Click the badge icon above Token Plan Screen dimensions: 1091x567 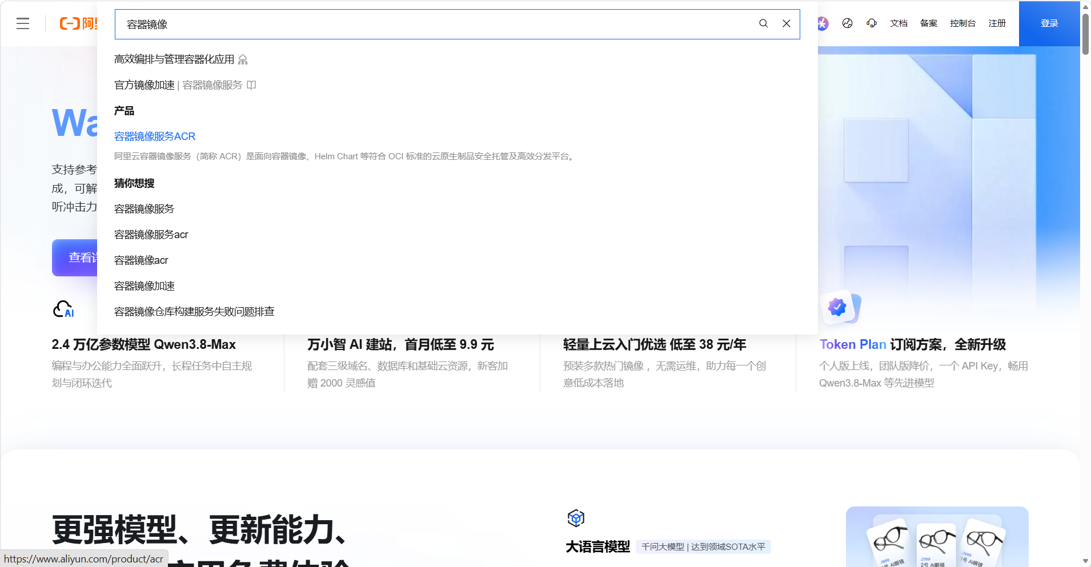(840, 307)
